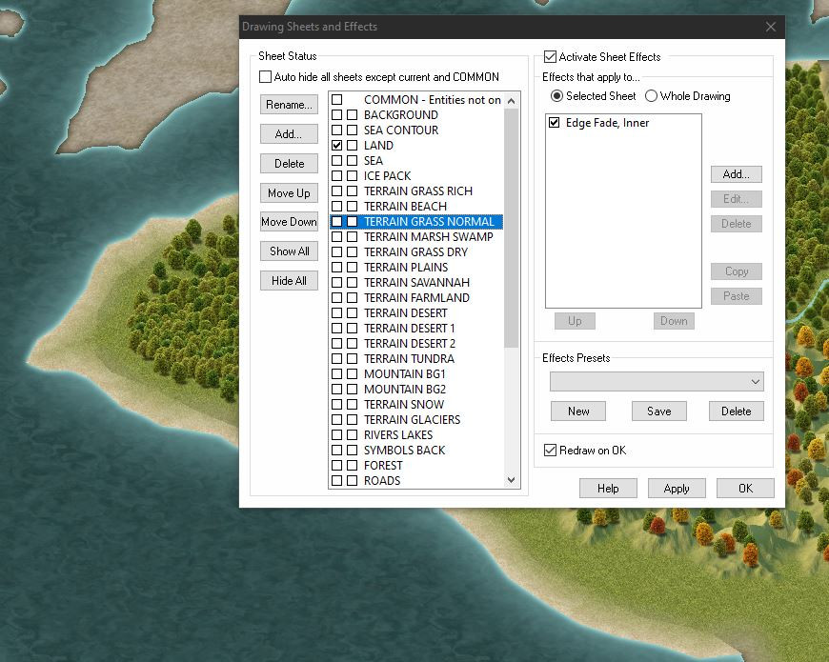This screenshot has width=829, height=662.
Task: Choose the Selected Sheet radio option
Action: [557, 96]
